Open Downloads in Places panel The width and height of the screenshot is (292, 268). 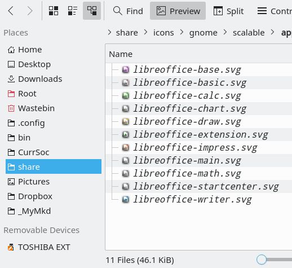[54, 79]
